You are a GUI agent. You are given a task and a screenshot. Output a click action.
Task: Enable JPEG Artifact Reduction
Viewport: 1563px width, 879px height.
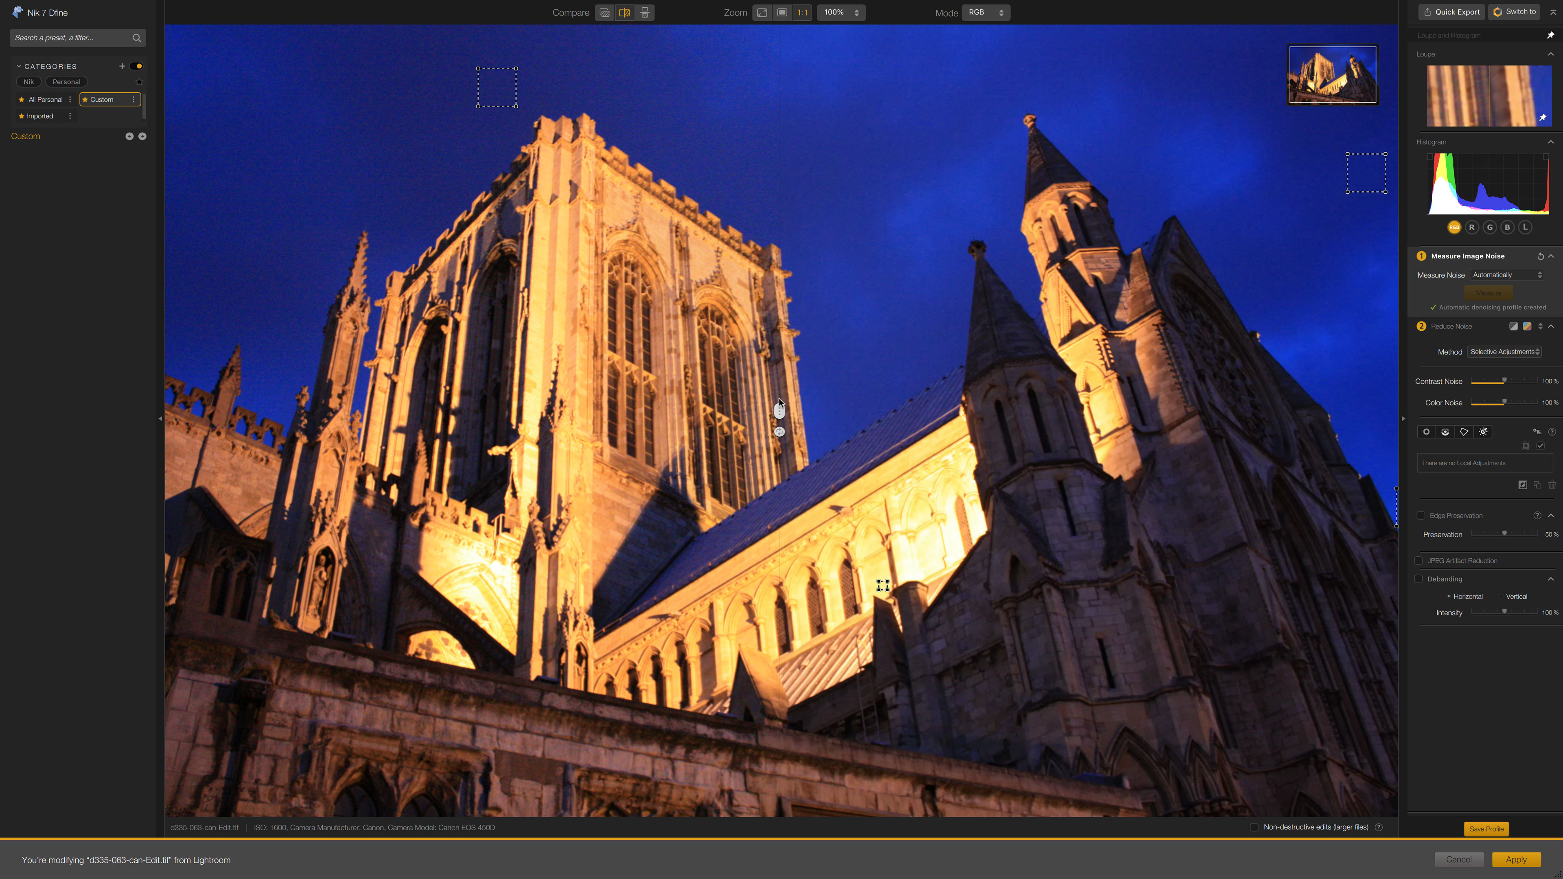point(1419,560)
